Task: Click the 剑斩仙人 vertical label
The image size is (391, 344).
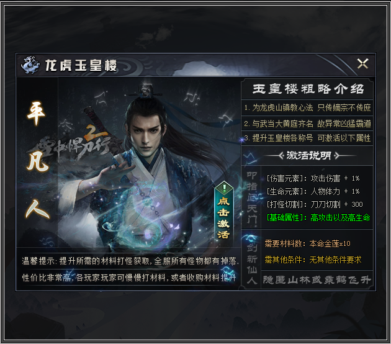Action: pyautogui.click(x=252, y=264)
